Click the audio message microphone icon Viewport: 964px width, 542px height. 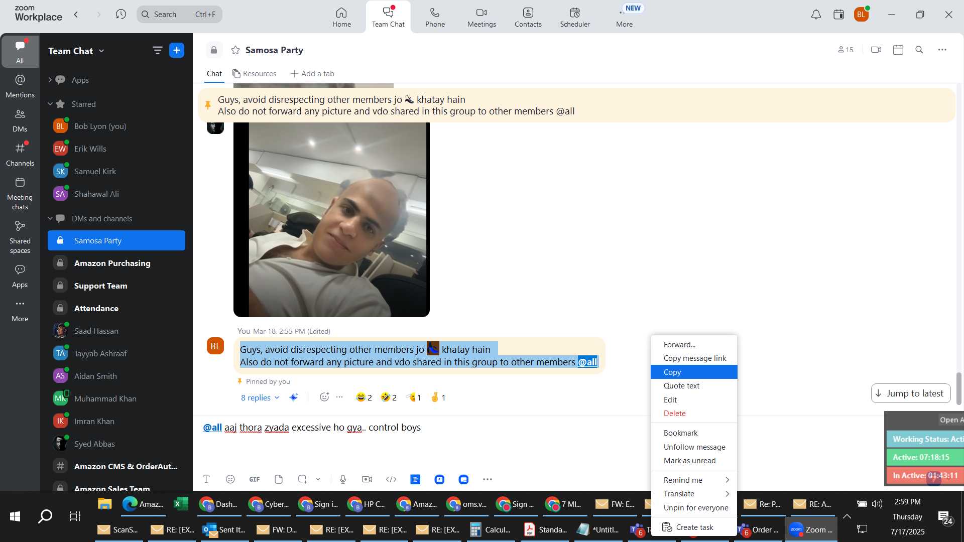pos(343,479)
